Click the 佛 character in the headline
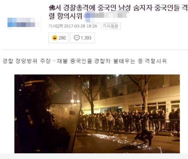 (x=52, y=8)
